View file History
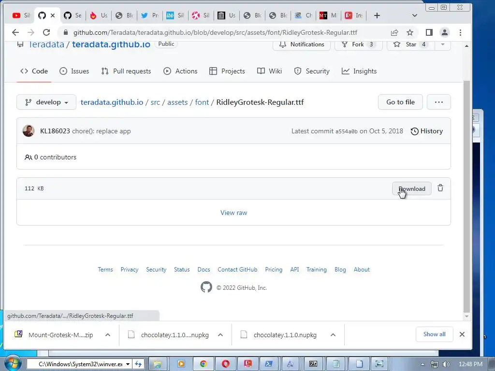495x371 pixels. click(426, 131)
